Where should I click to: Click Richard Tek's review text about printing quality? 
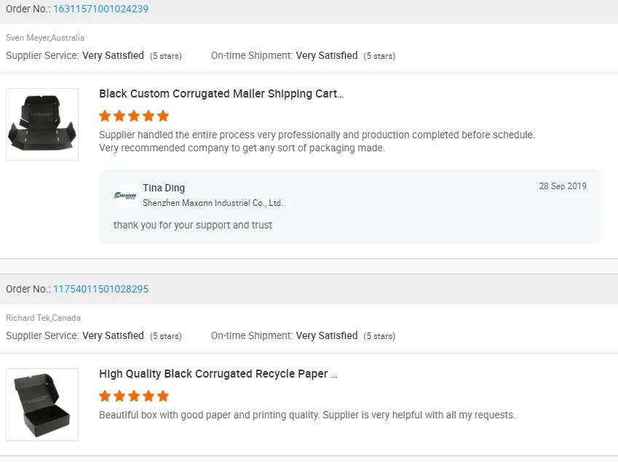click(x=306, y=415)
